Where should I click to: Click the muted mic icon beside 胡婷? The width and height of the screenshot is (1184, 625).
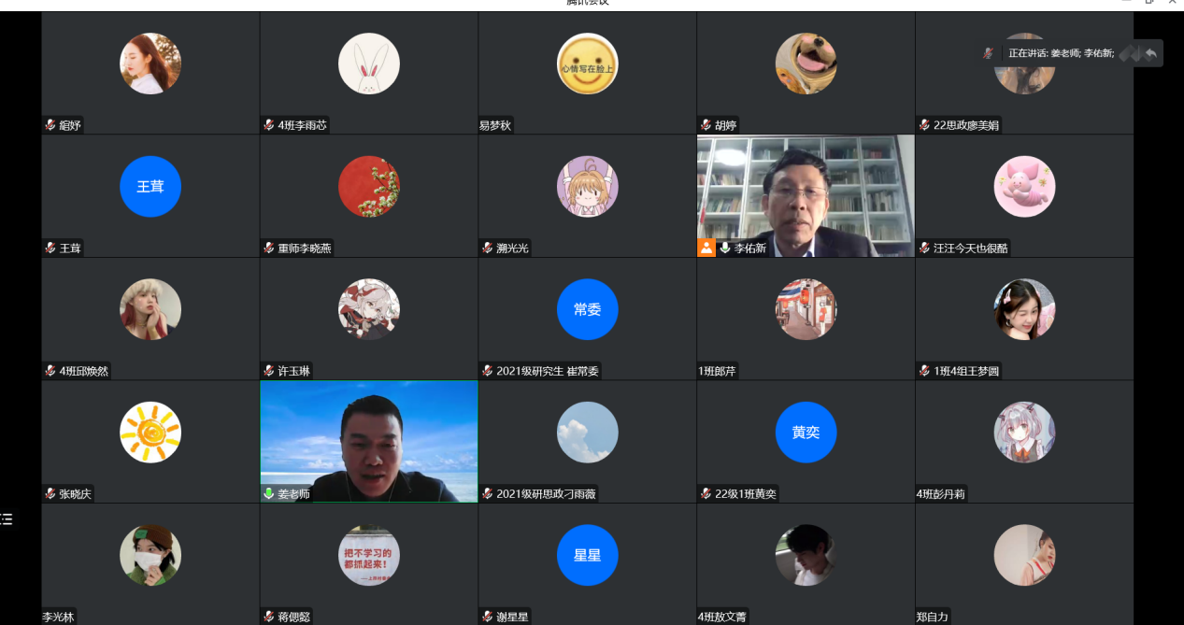pyautogui.click(x=706, y=125)
